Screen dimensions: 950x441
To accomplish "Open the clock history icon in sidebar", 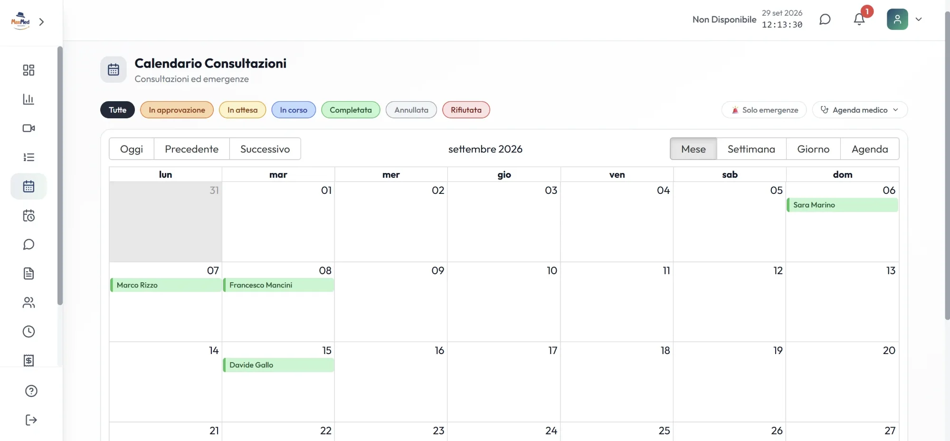I will point(28,331).
